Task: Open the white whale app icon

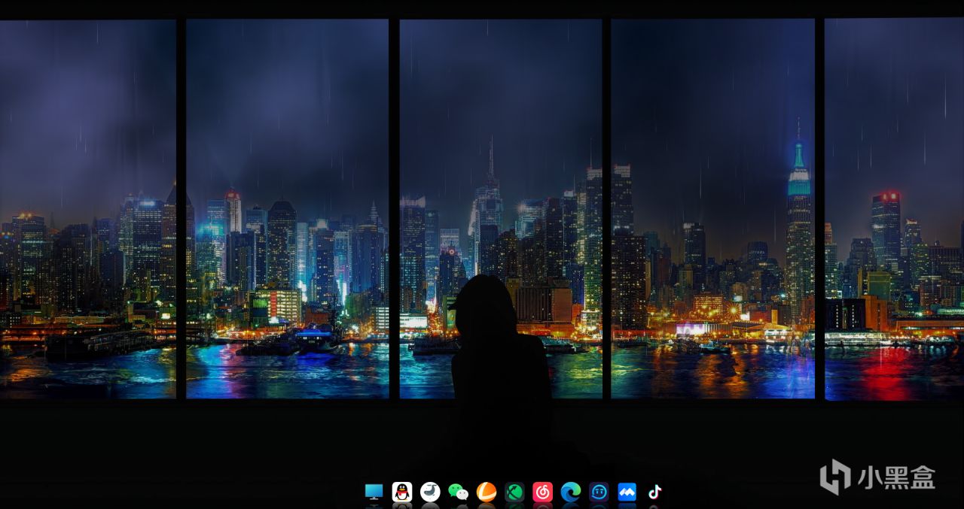Action: click(x=430, y=492)
